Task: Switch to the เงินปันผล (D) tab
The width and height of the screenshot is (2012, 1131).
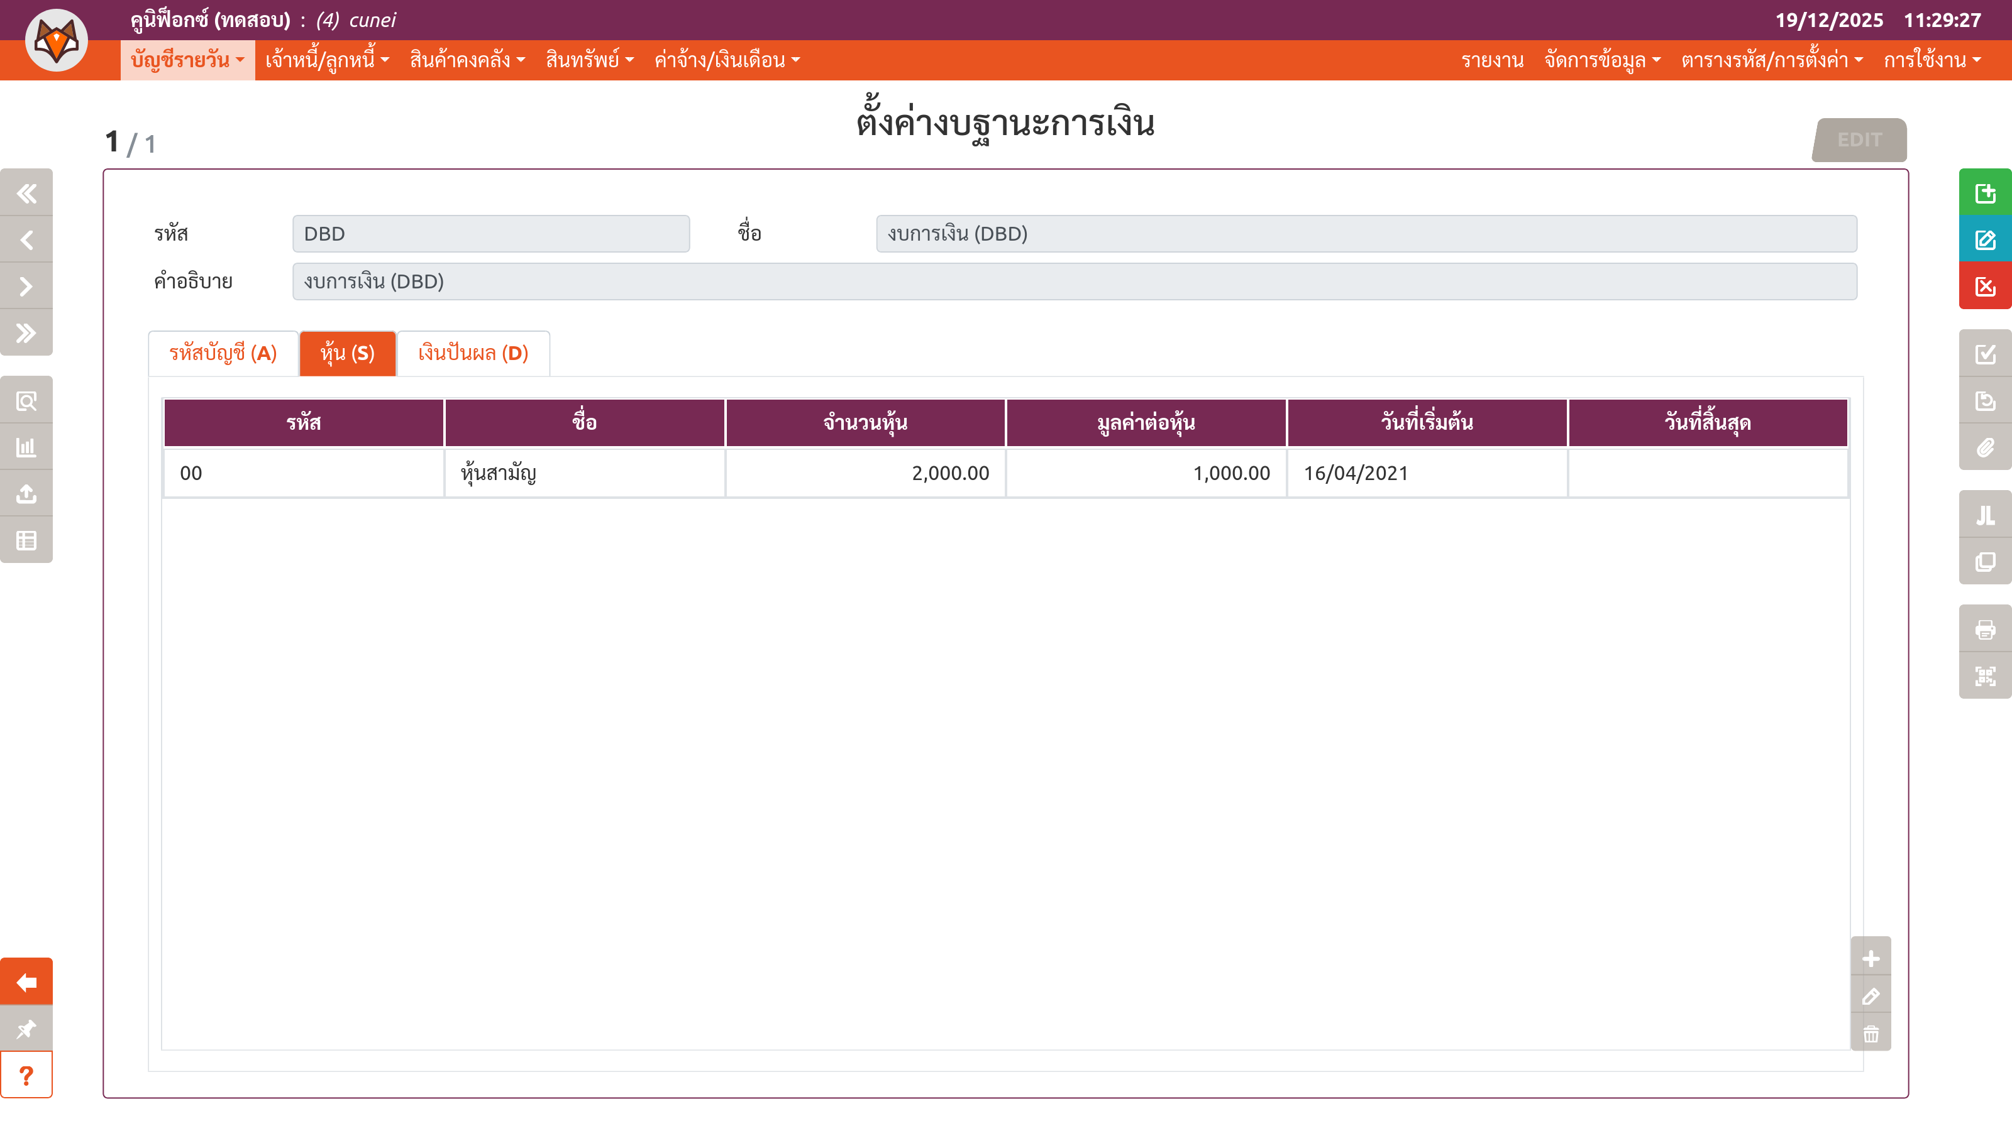Action: pos(473,354)
